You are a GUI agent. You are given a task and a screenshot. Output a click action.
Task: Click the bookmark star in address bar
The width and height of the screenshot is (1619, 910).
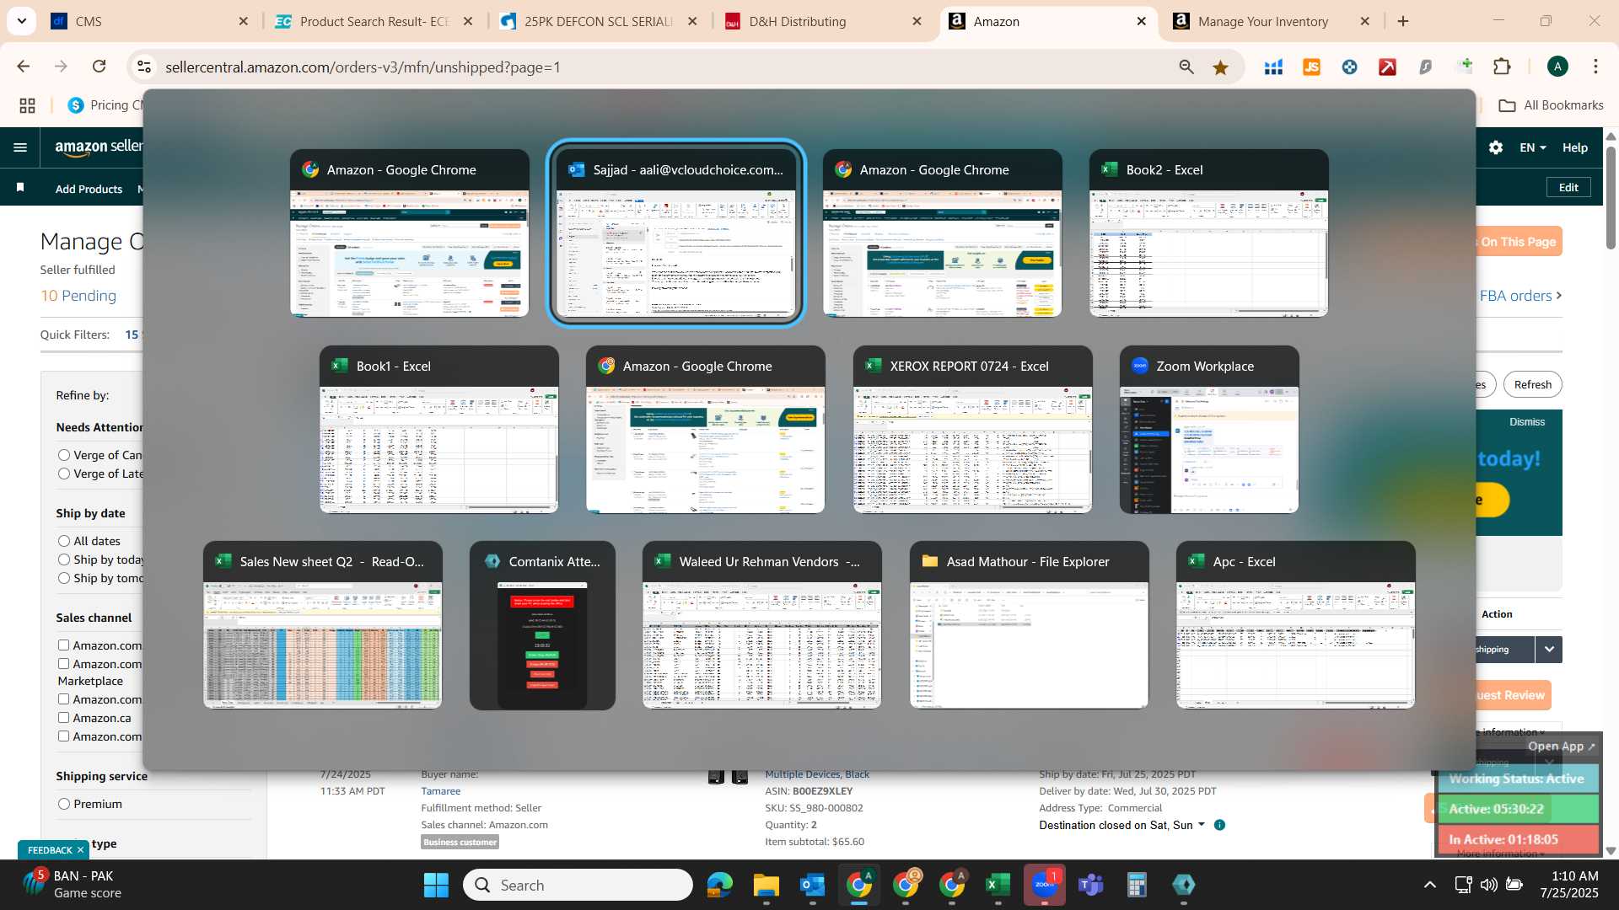tap(1220, 67)
